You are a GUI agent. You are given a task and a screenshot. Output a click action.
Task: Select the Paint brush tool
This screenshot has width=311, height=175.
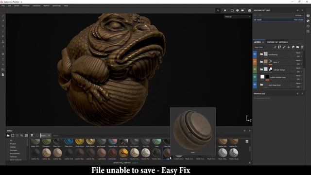(x=3, y=16)
